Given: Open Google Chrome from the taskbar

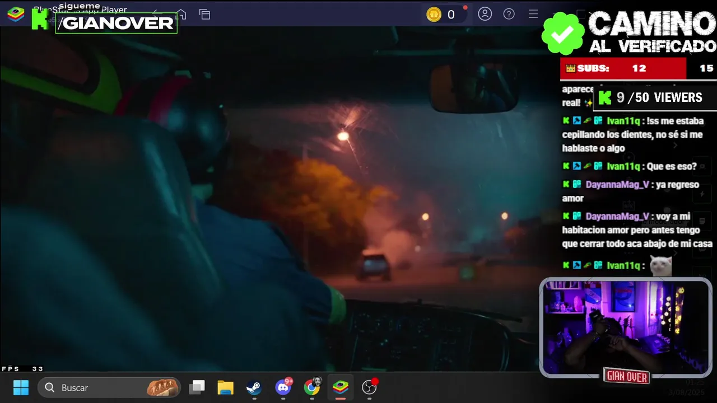Looking at the screenshot, I should click(x=312, y=387).
